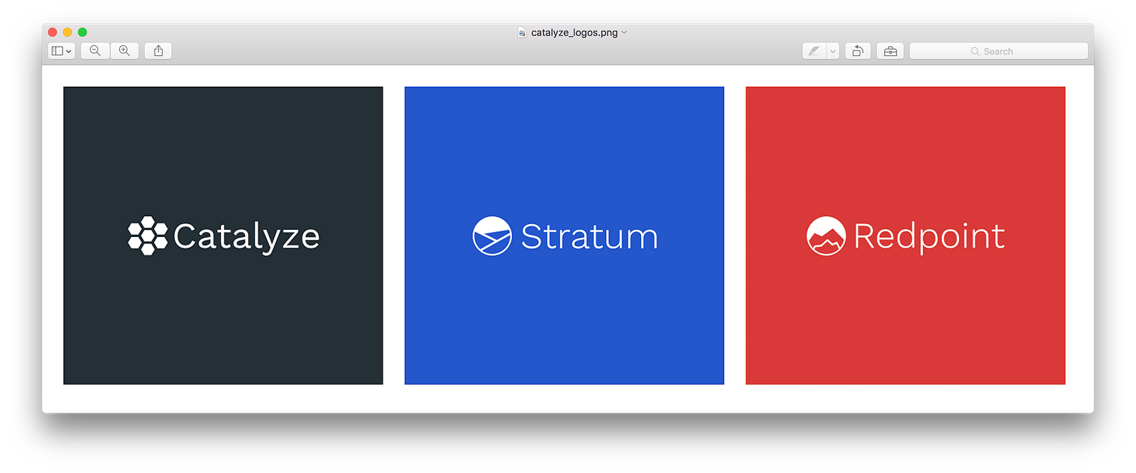Select the Markup highlight pen tool
Image resolution: width=1136 pixels, height=473 pixels.
click(x=814, y=51)
